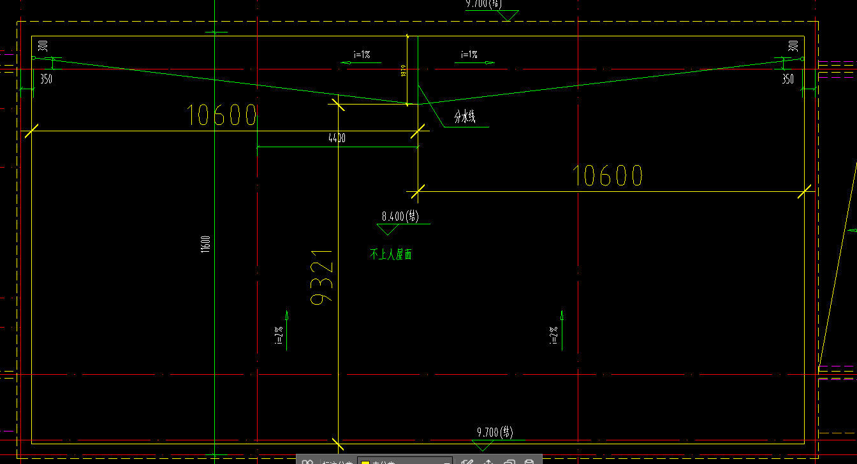Click the vertical 9321 dimension text
The width and height of the screenshot is (857, 464).
coord(322,277)
